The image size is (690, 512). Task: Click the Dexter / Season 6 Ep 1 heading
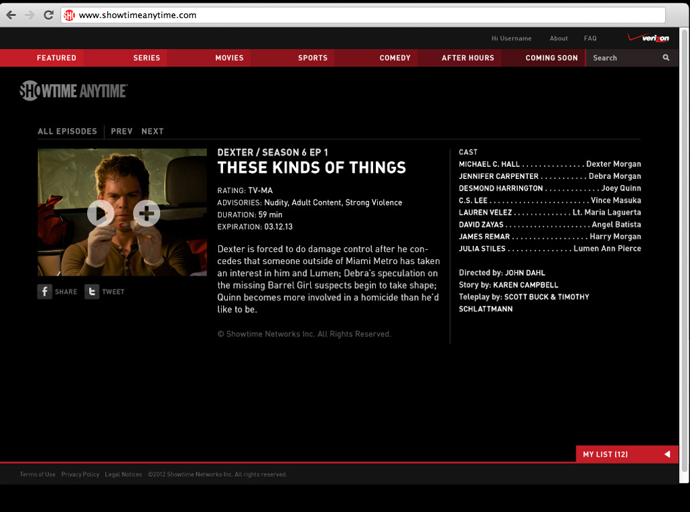tap(273, 152)
